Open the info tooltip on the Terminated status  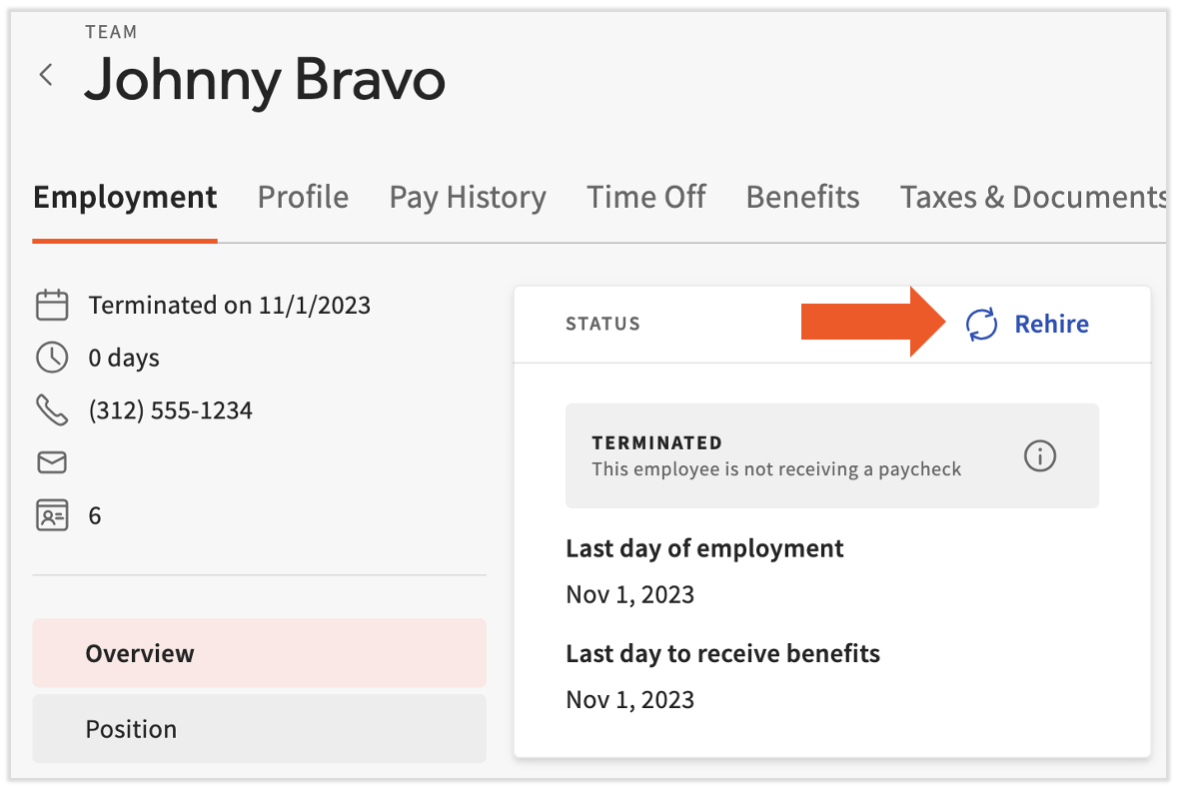point(1039,456)
